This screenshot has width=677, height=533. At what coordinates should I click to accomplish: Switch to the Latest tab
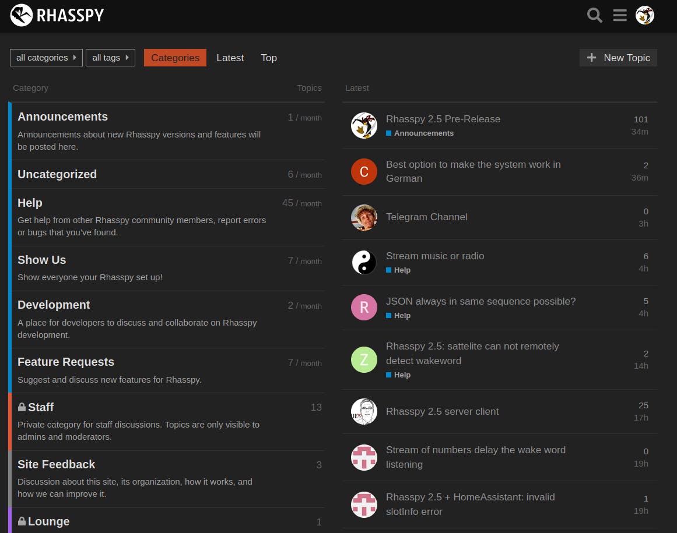coord(230,58)
